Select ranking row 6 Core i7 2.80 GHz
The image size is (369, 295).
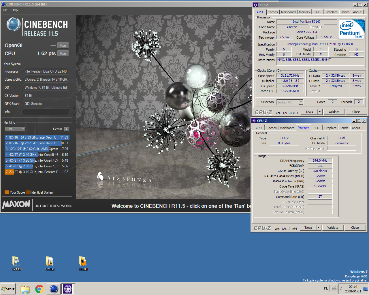(x=37, y=166)
